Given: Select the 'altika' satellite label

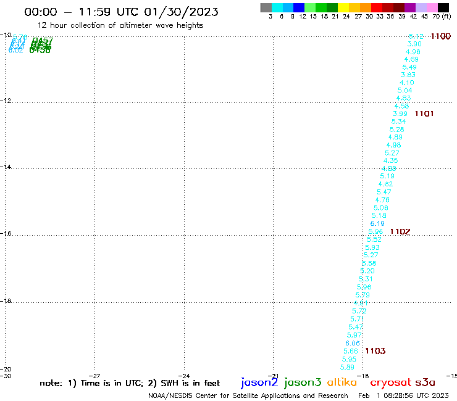Looking at the screenshot, I should coord(342,382).
